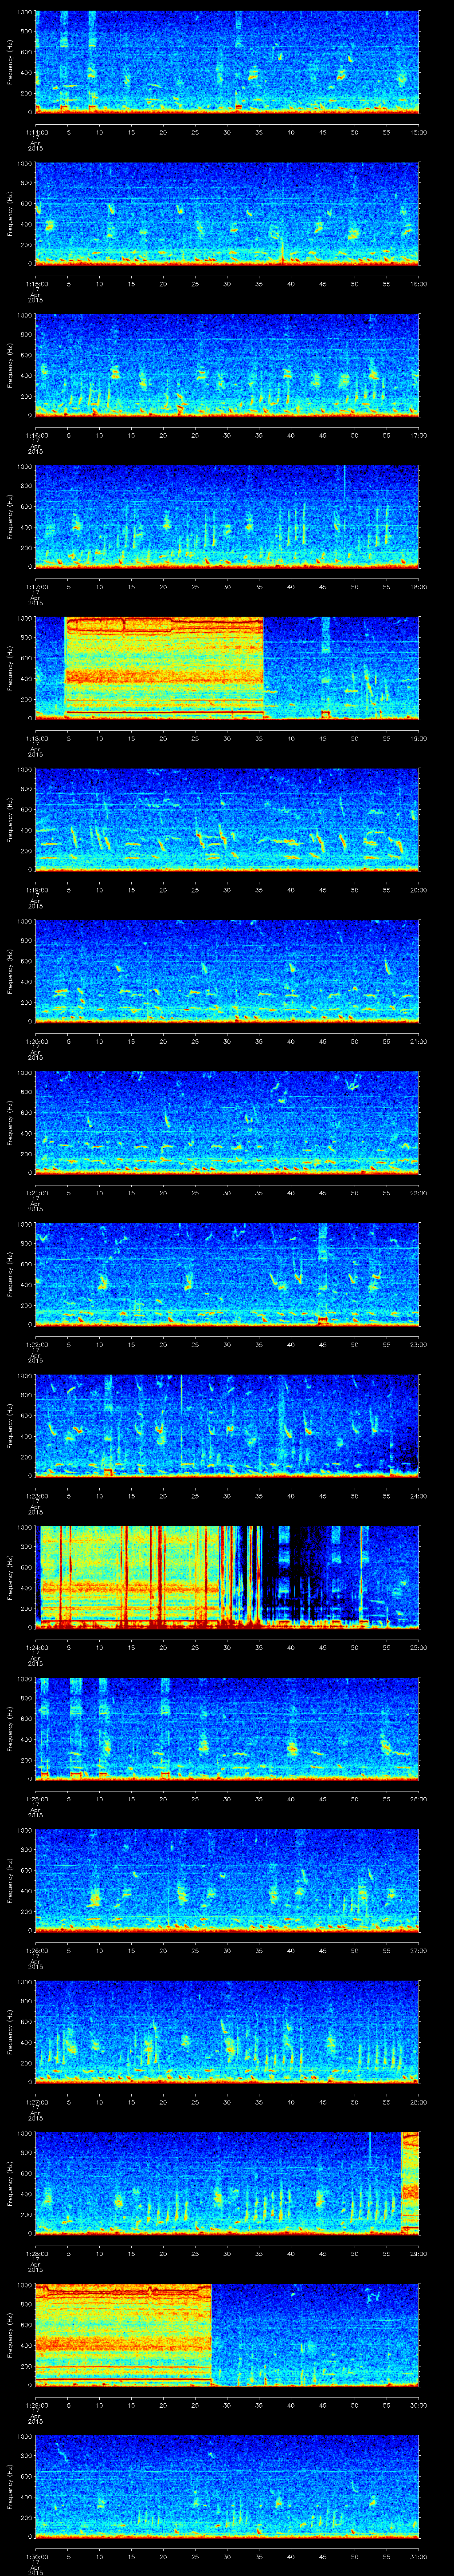The width and height of the screenshot is (454, 2576).
Task: Select the 25:00 end time label
Action: (418, 1647)
